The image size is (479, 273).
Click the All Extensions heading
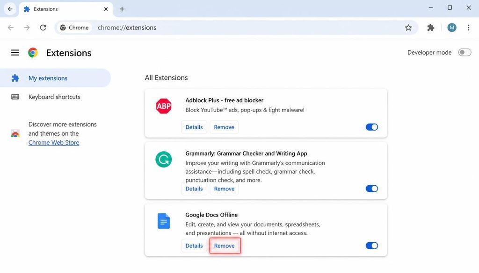pyautogui.click(x=166, y=77)
